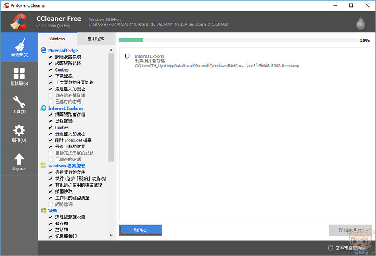Viewport: 376px width, 256px height.
Task: Toggle Edge 最近輸入的網址 checkbox
Action: click(50, 89)
